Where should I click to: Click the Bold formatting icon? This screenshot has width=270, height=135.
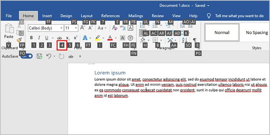pyautogui.click(x=31, y=38)
